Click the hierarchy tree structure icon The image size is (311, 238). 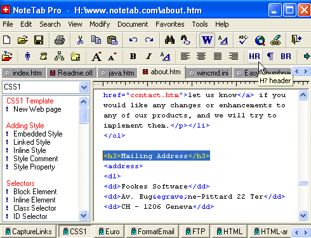click(59, 56)
